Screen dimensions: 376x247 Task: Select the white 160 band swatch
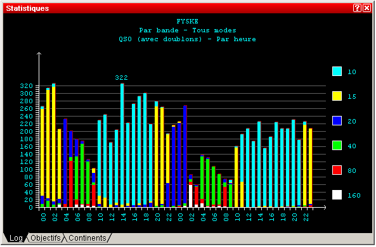click(x=337, y=195)
